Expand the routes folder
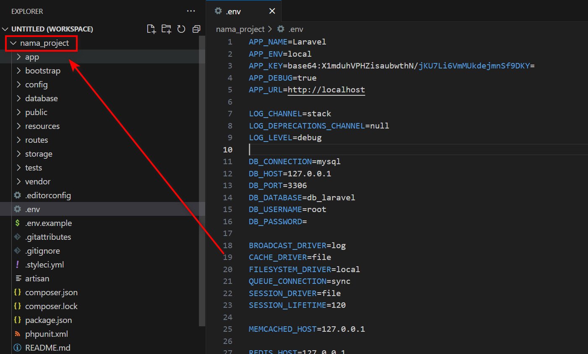Screen dimensions: 588x354 [18, 140]
